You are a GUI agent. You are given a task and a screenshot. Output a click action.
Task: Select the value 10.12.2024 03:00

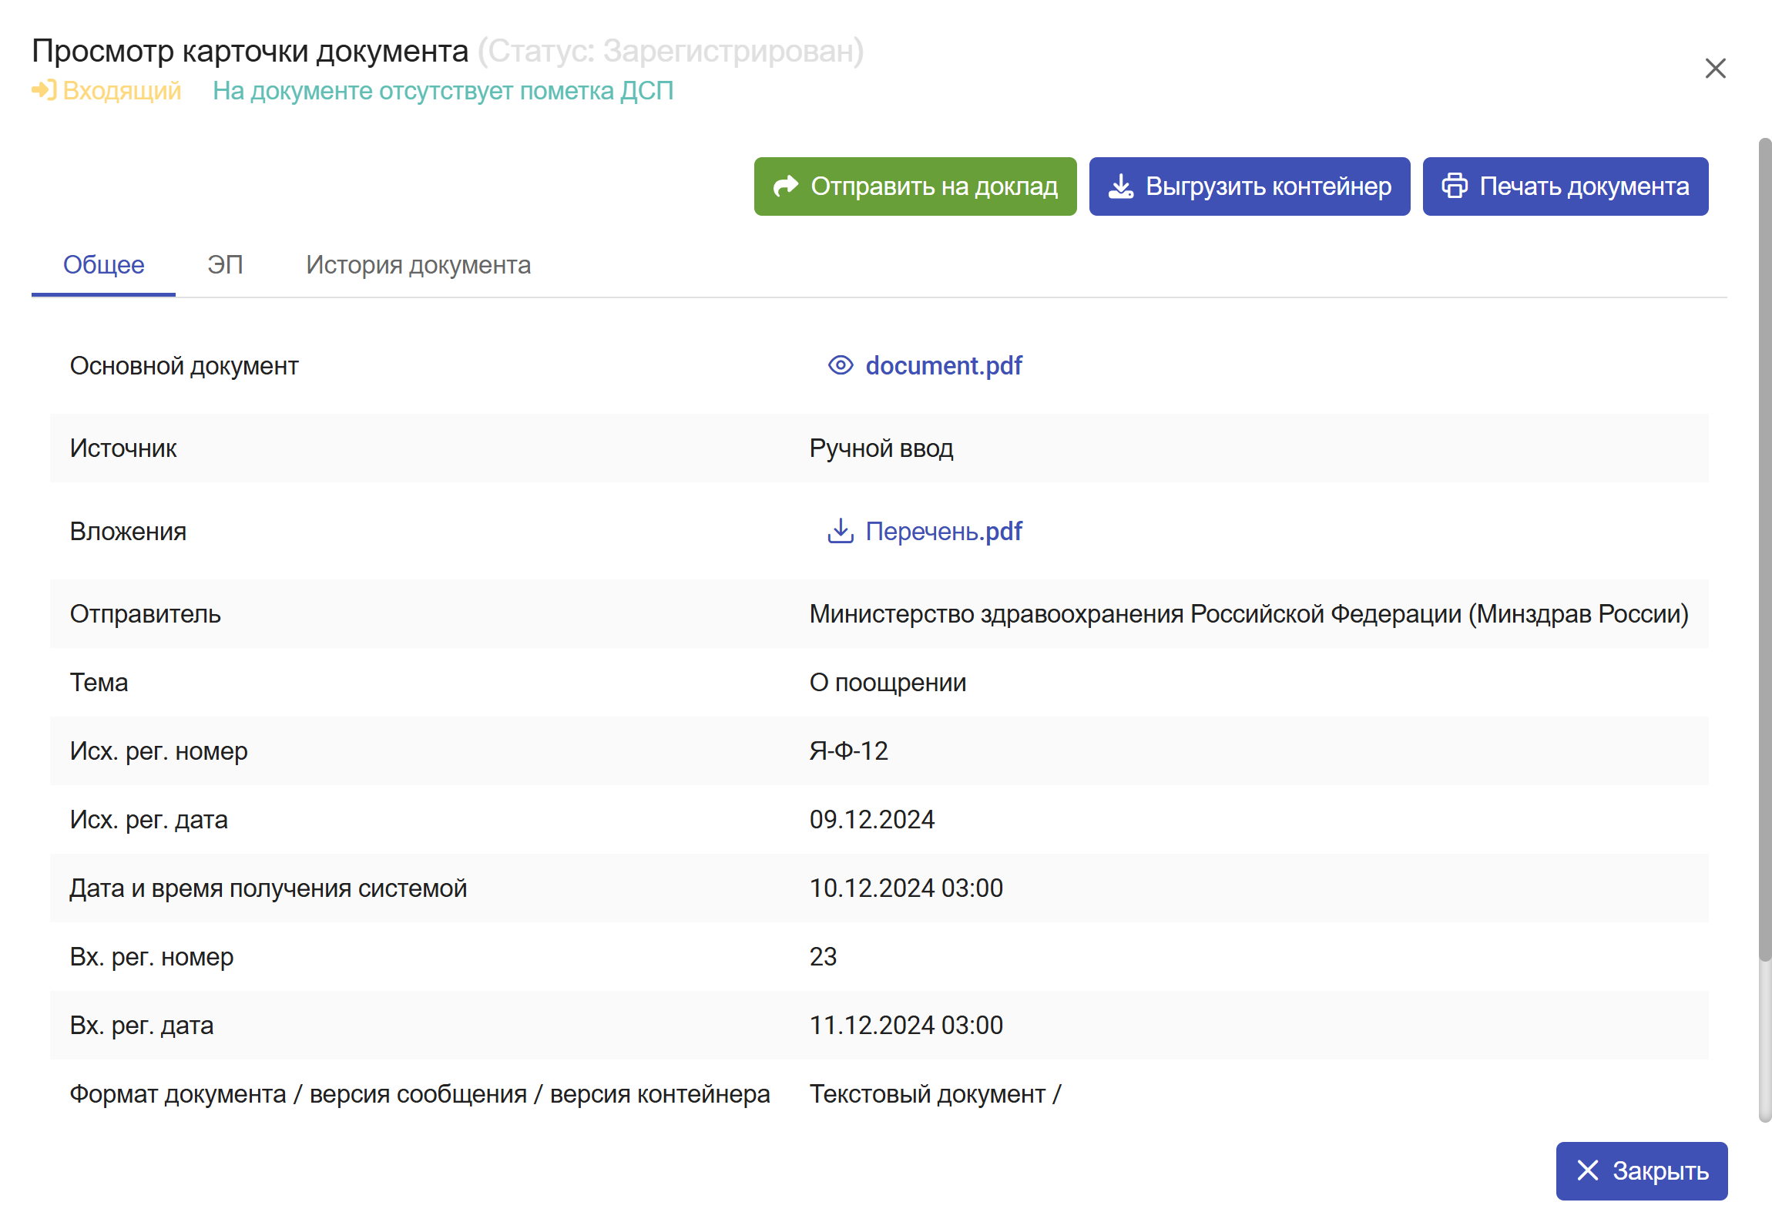click(906, 888)
